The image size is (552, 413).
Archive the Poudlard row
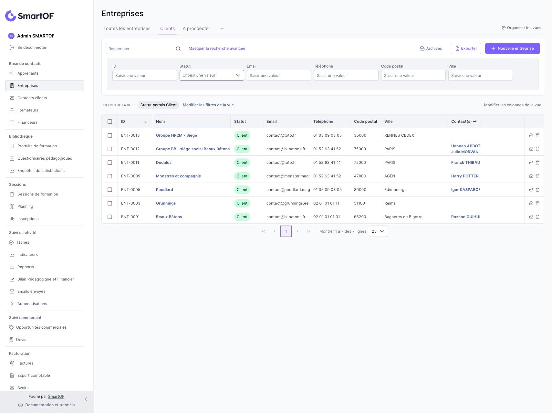(531, 190)
